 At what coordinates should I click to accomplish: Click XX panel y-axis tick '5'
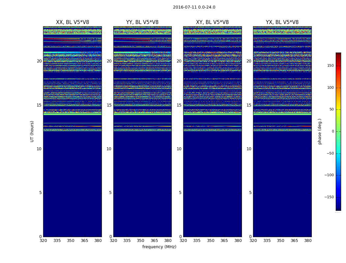click(x=41, y=193)
